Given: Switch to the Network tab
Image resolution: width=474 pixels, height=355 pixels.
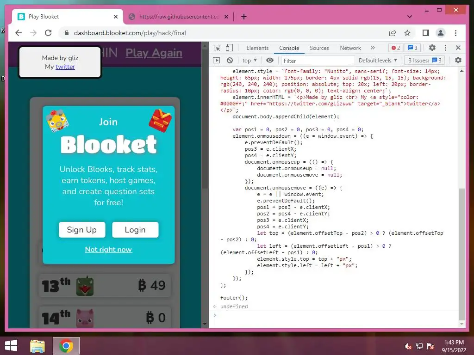Looking at the screenshot, I should tap(350, 48).
